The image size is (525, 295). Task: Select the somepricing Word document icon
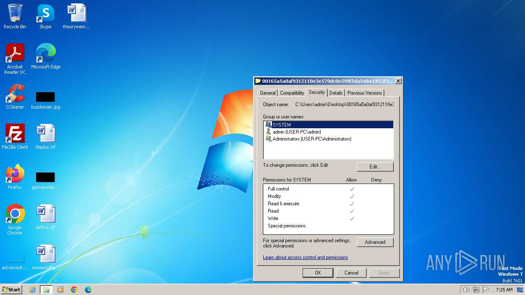[x=46, y=257]
